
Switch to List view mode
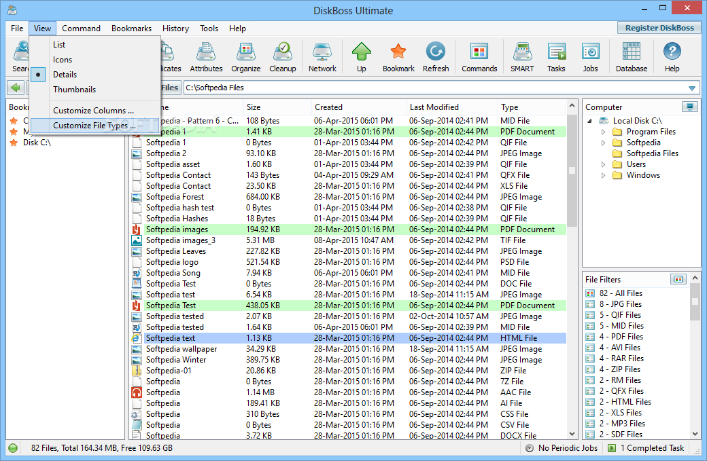(x=95, y=45)
